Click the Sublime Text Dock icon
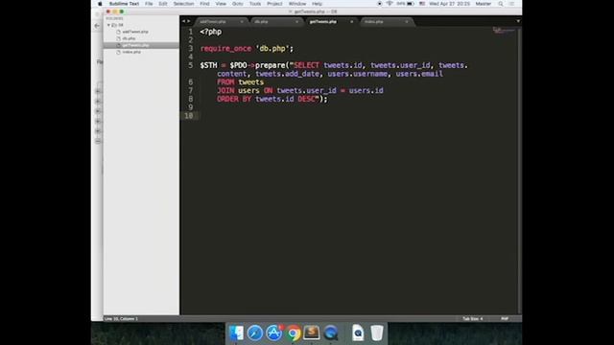Viewport: 614px width, 345px height. pyautogui.click(x=312, y=333)
